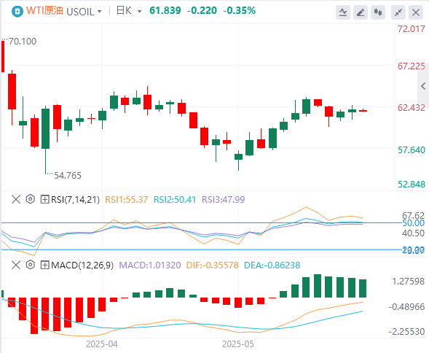Screen dimensions: 429x353
Task: Click the MACD(12,26,9) indicator label
Action: (x=82, y=265)
